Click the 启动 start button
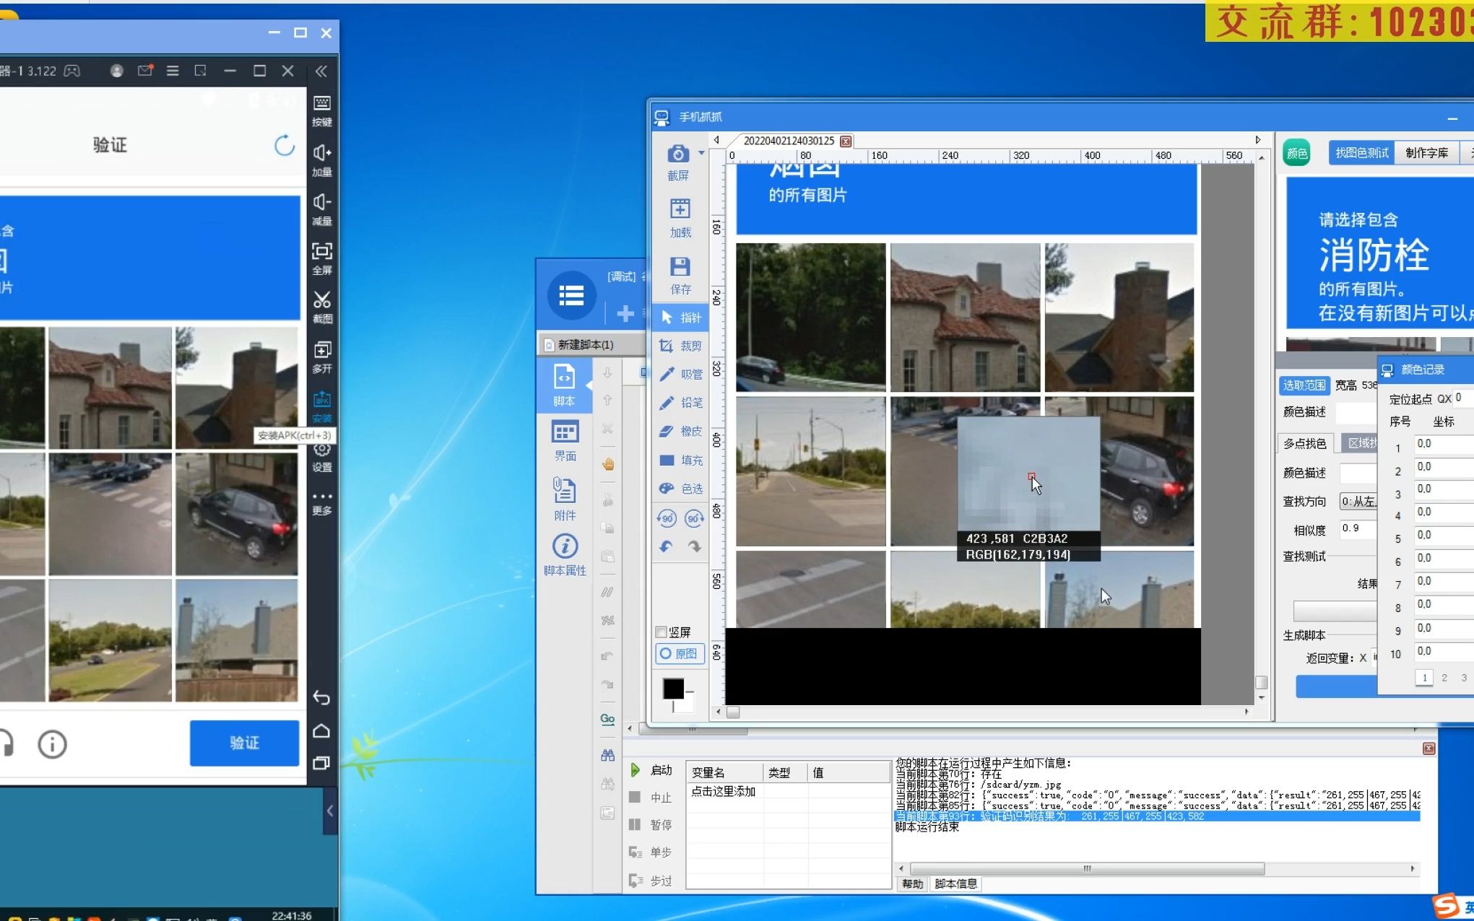 652,770
